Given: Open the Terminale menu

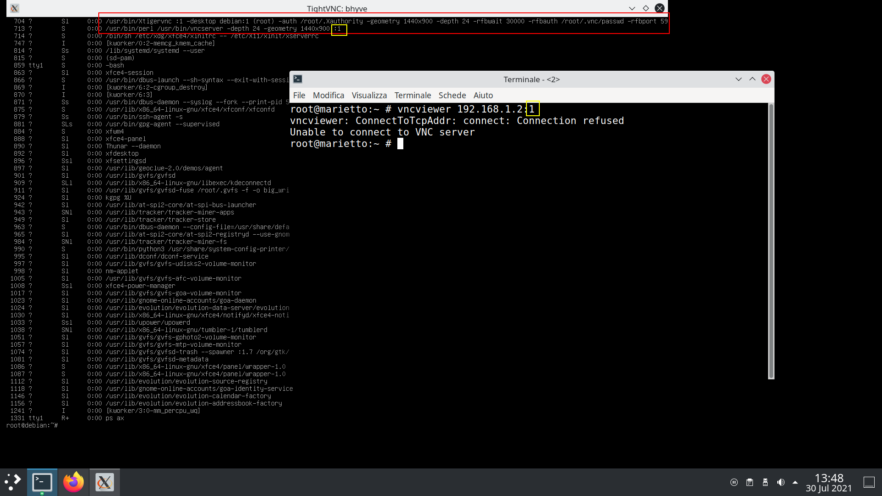Looking at the screenshot, I should pyautogui.click(x=413, y=95).
